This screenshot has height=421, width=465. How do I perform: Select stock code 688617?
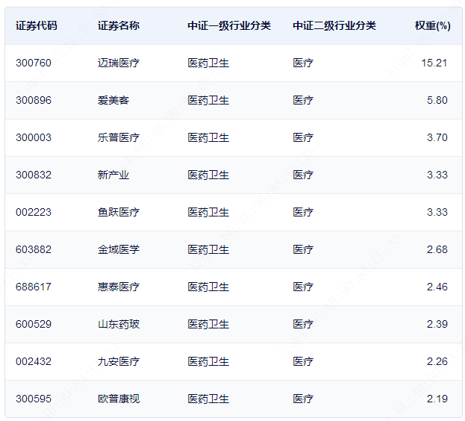(33, 287)
